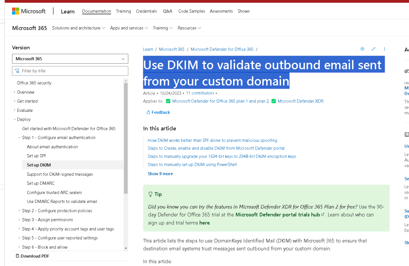Expand the Overview tree node

pos(14,92)
